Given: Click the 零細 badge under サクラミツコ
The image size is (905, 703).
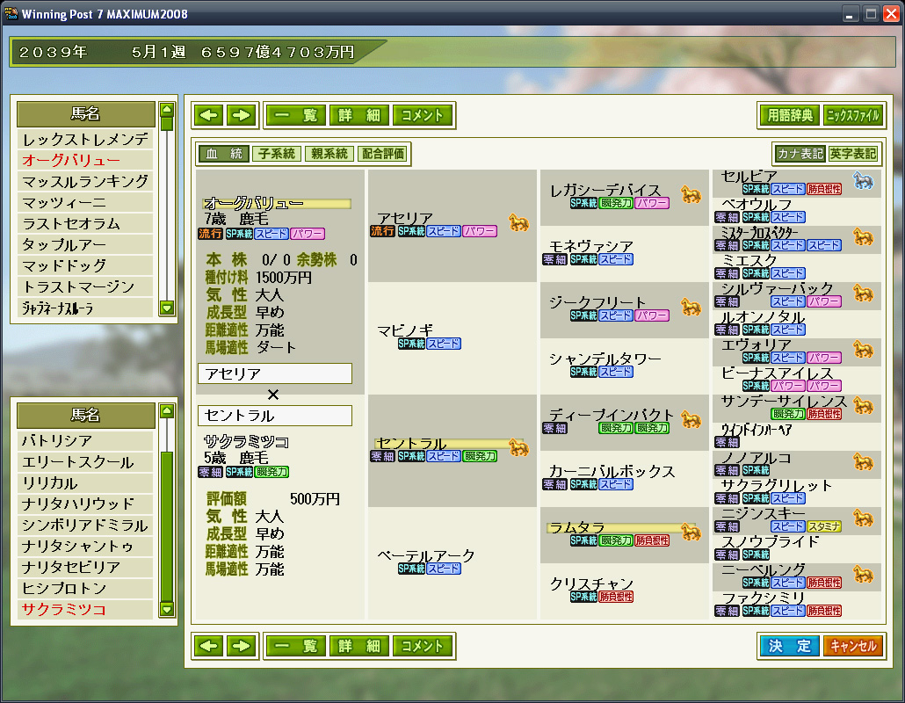Looking at the screenshot, I should point(210,472).
